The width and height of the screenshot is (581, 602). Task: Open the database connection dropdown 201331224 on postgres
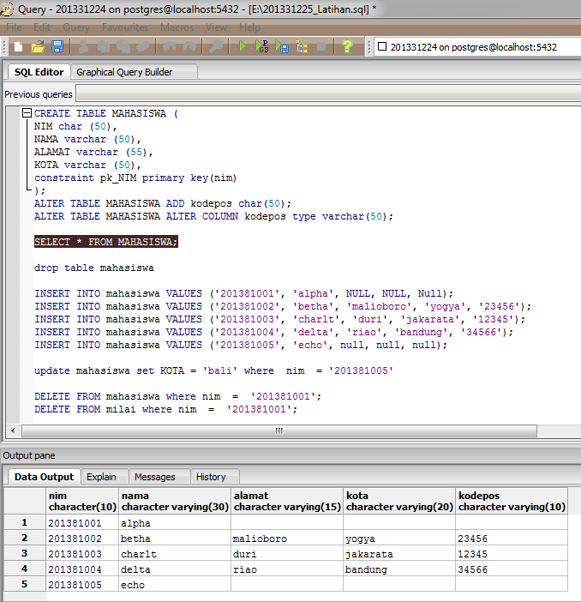coord(478,47)
